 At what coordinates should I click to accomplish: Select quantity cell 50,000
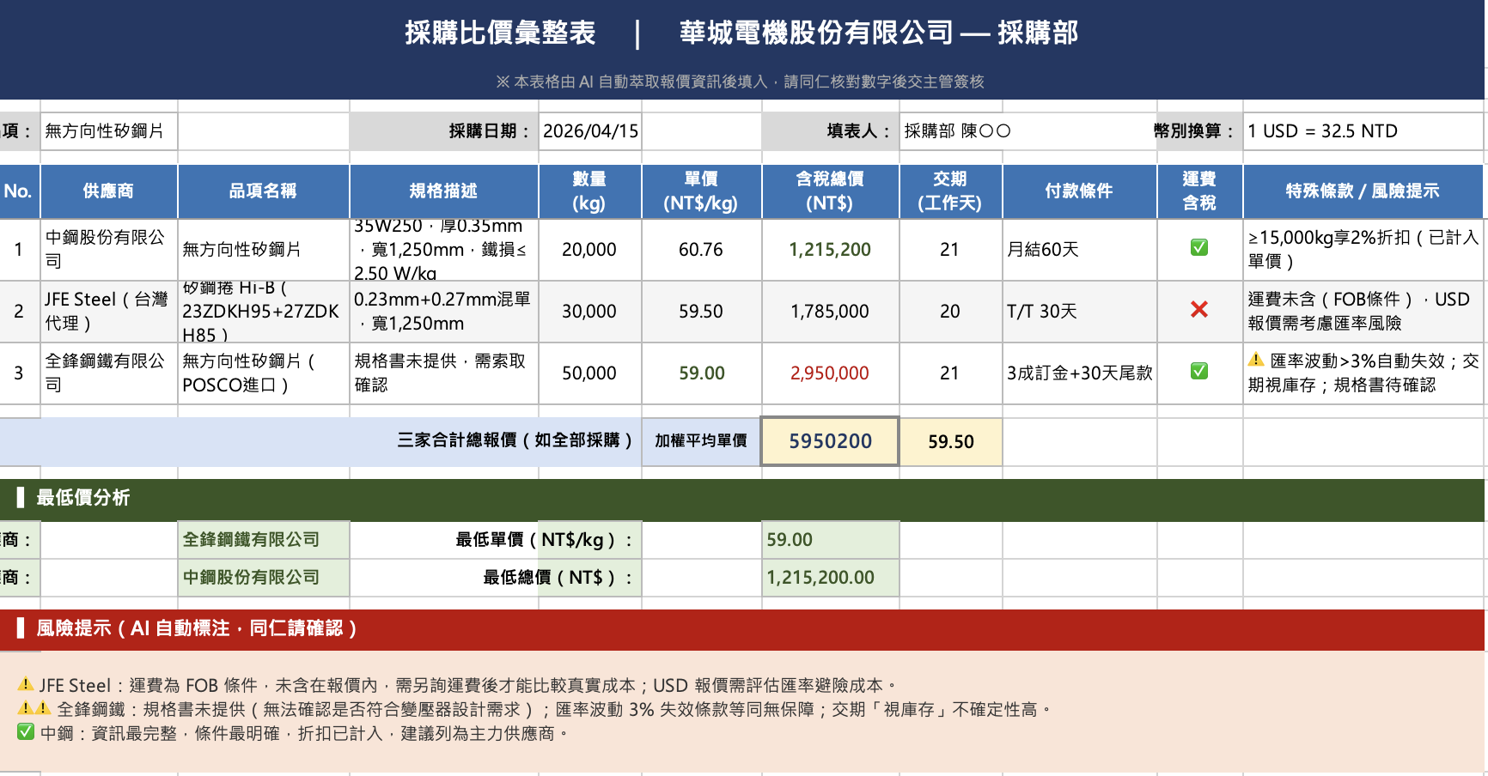tap(590, 373)
